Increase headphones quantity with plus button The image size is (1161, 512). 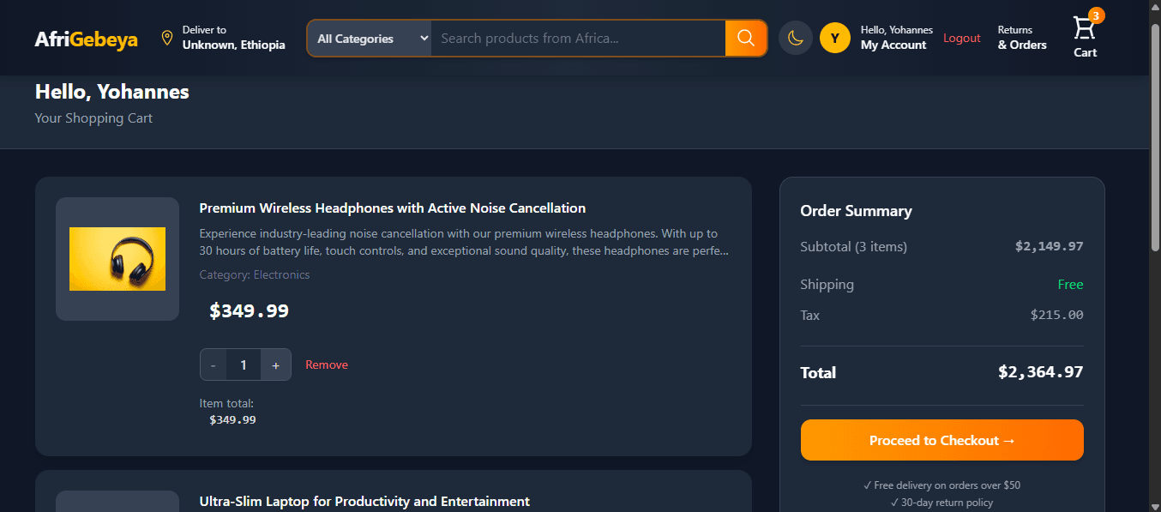coord(275,364)
